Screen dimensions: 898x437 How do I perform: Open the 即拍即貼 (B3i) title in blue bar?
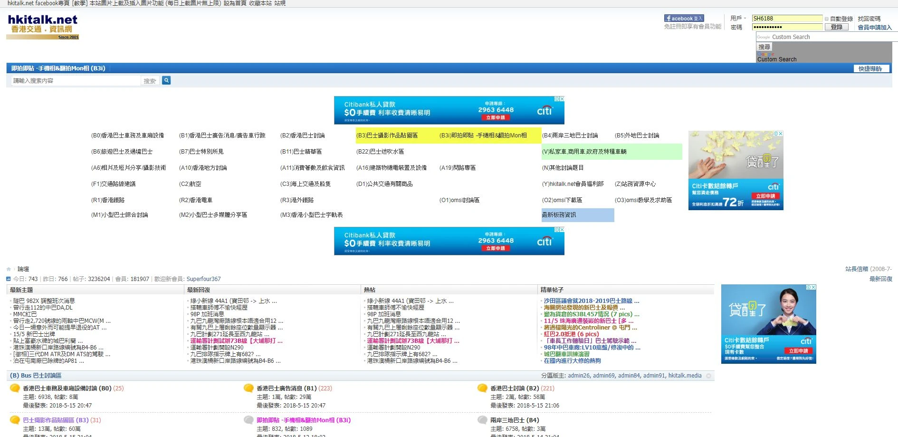58,68
